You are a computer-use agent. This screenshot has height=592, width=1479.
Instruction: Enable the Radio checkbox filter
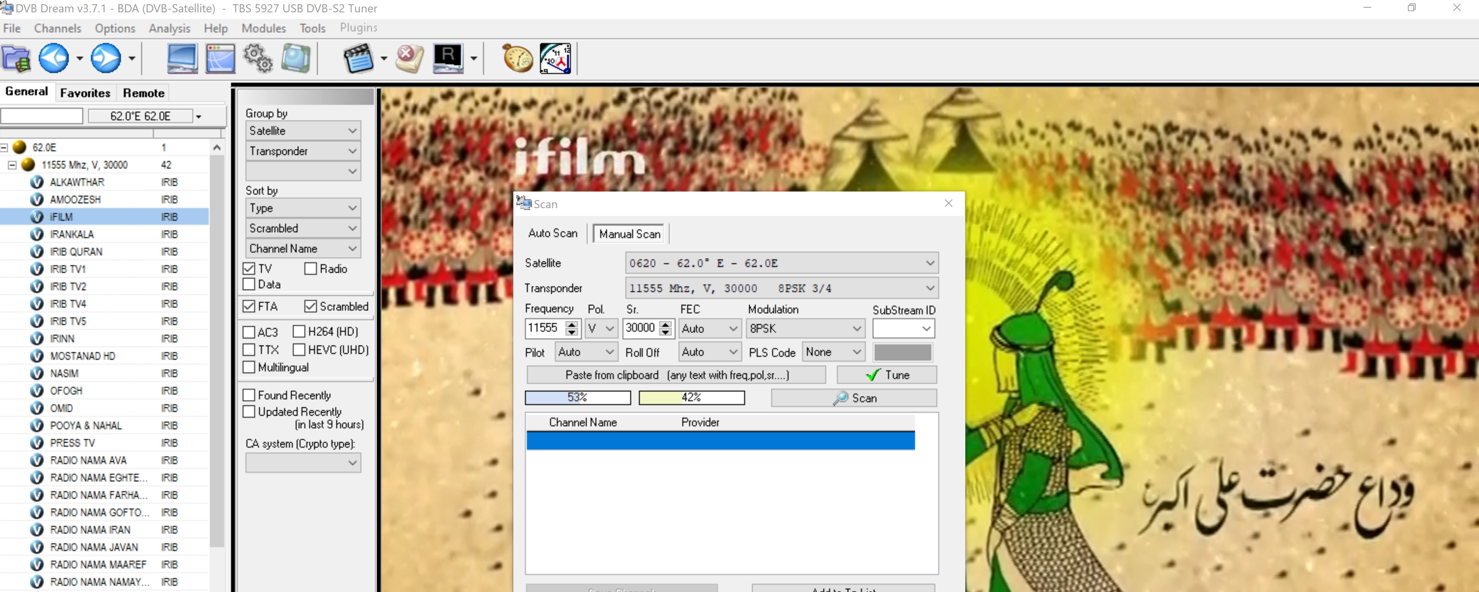tap(311, 269)
